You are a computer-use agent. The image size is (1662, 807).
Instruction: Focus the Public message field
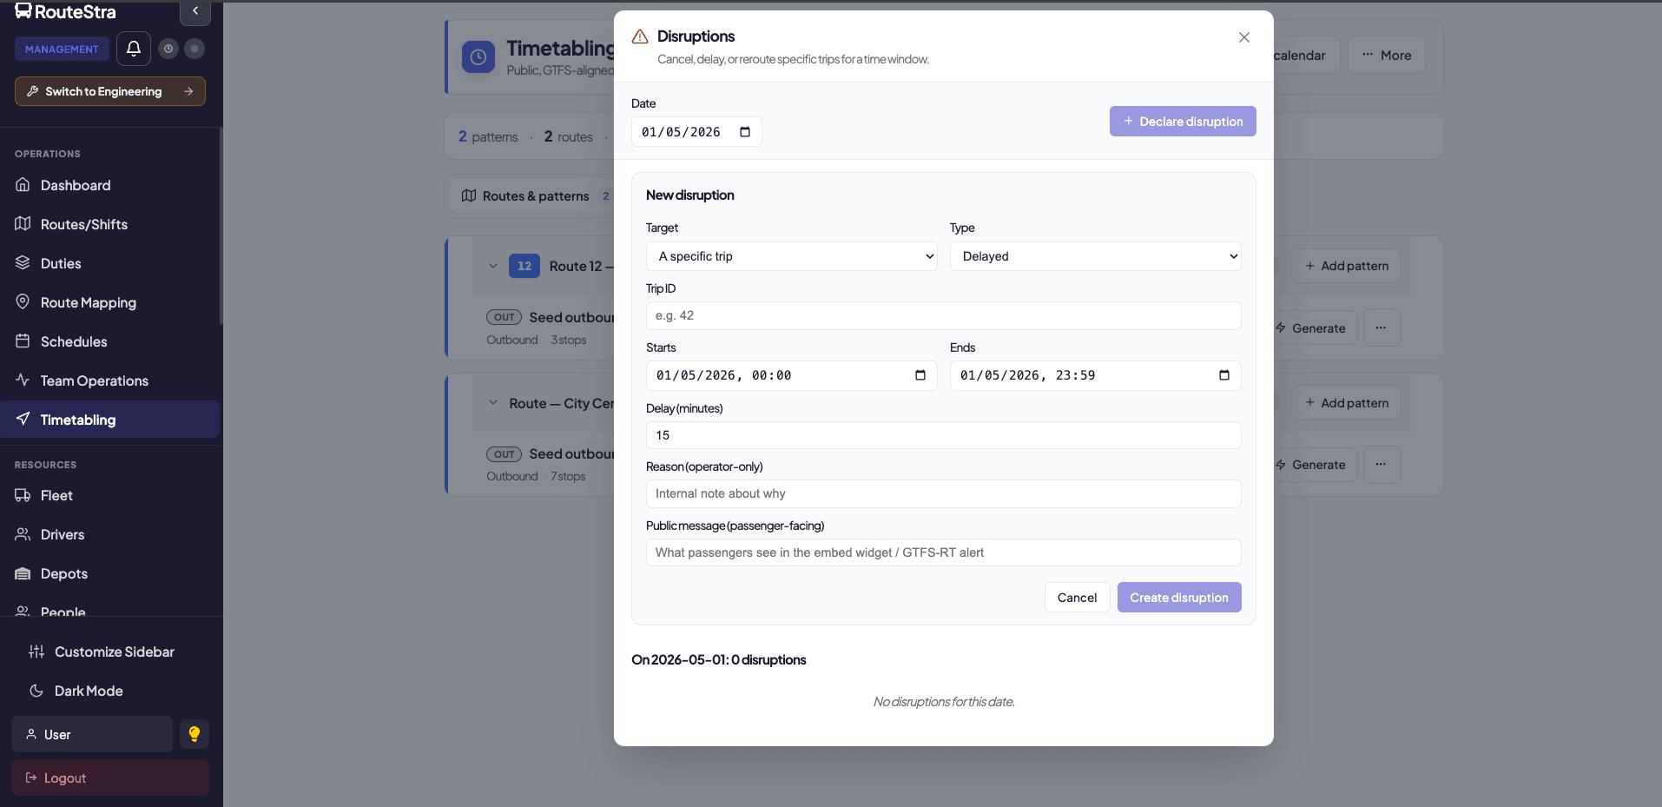coord(944,552)
